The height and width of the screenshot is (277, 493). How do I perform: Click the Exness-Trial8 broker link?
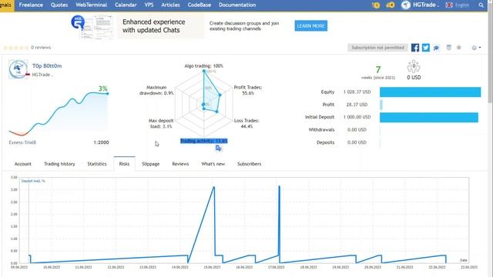[x=22, y=142]
